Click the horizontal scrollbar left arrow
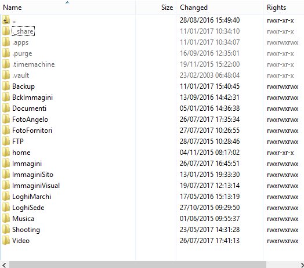Screen dimensions: 304x268 tap(4, 265)
